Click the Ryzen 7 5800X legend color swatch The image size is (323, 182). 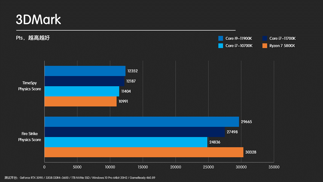click(x=265, y=46)
